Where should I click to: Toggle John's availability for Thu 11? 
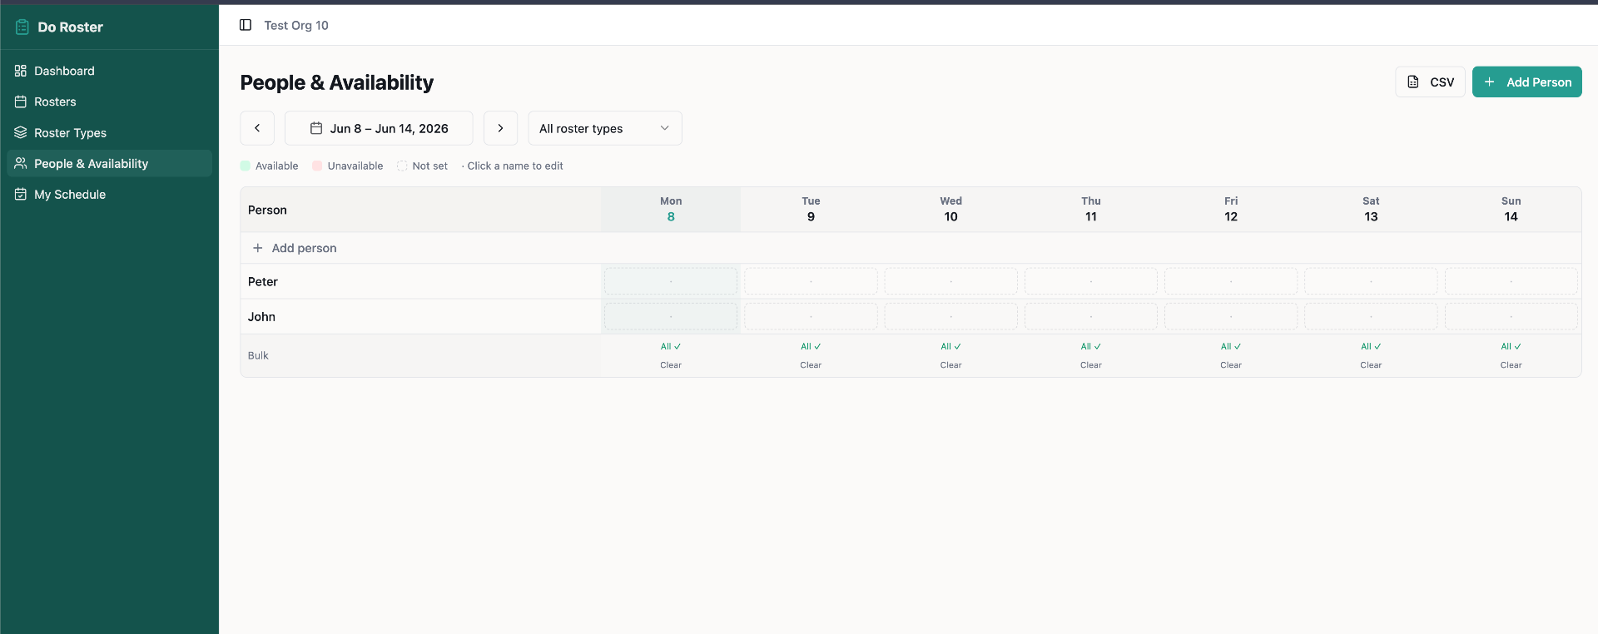[1091, 316]
